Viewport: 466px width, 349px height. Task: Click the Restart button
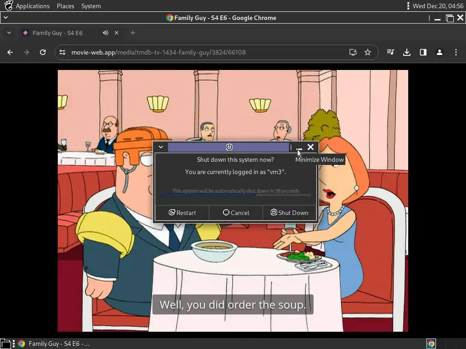182,213
